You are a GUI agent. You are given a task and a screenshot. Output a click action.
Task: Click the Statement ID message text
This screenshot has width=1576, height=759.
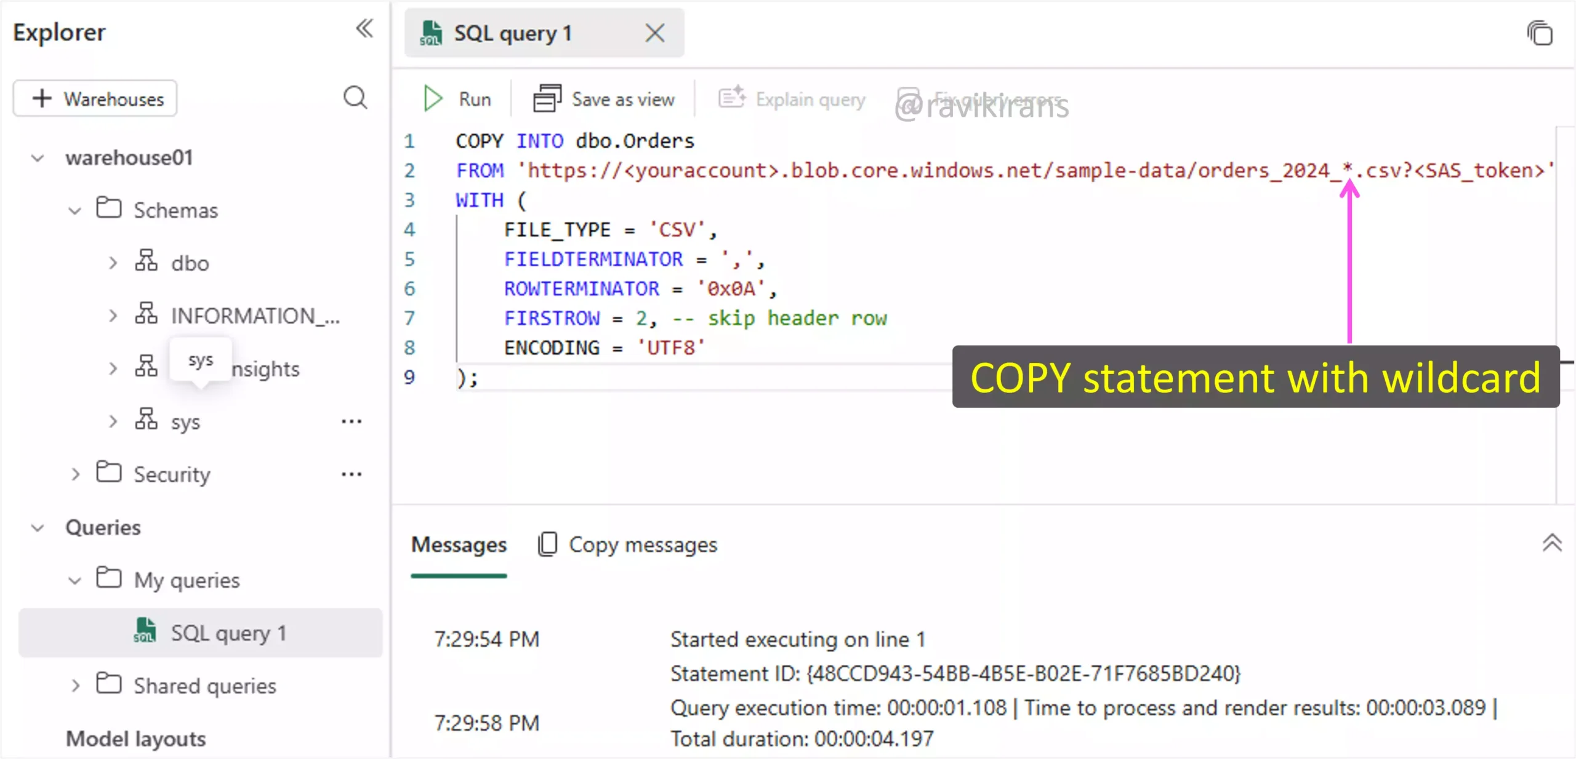pos(955,674)
